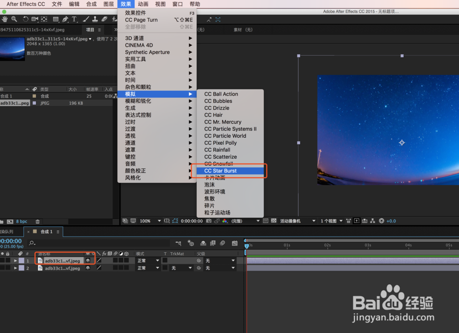Screen dimensions: 459x333
Task: Open the composition flowchart icon in viewer
Action: [373, 221]
